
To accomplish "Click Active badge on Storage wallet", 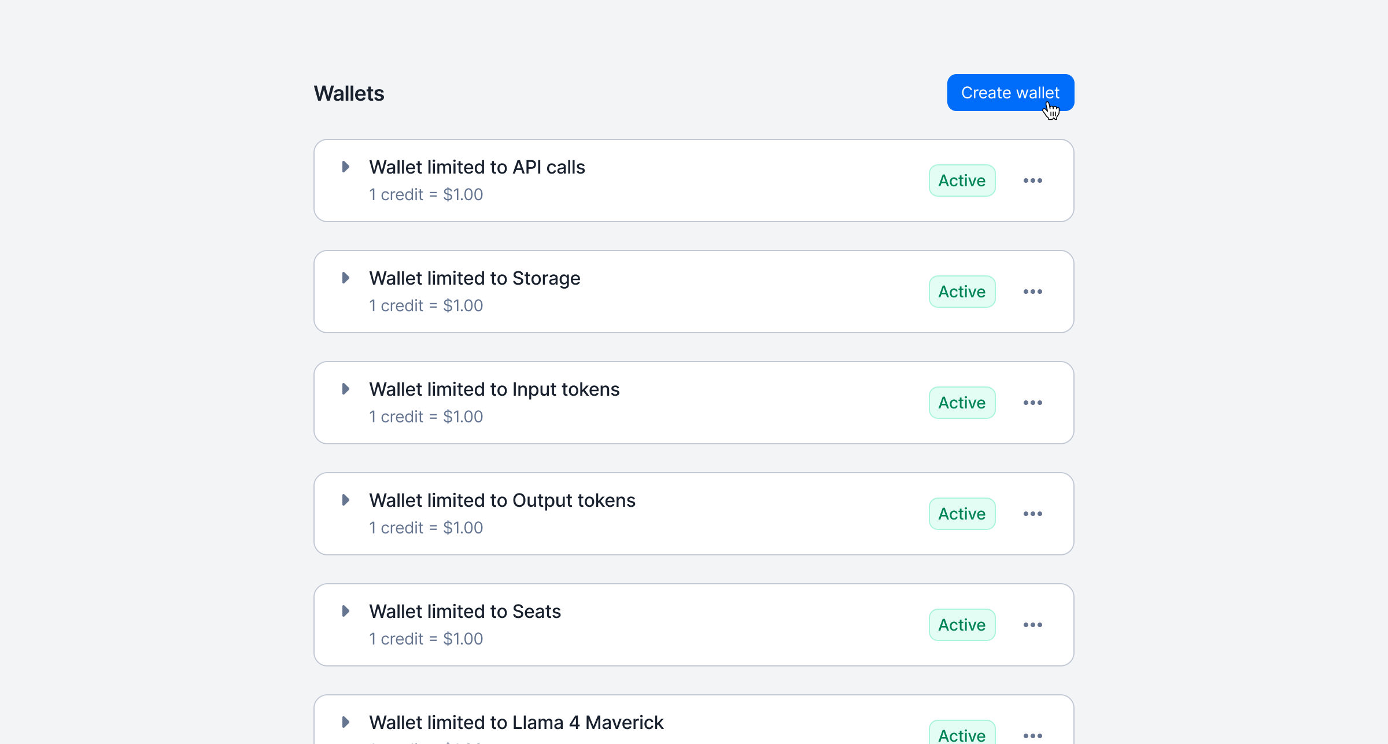I will tap(962, 292).
